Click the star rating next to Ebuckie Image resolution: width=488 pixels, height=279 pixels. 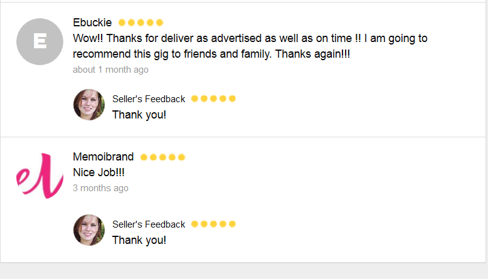click(141, 23)
